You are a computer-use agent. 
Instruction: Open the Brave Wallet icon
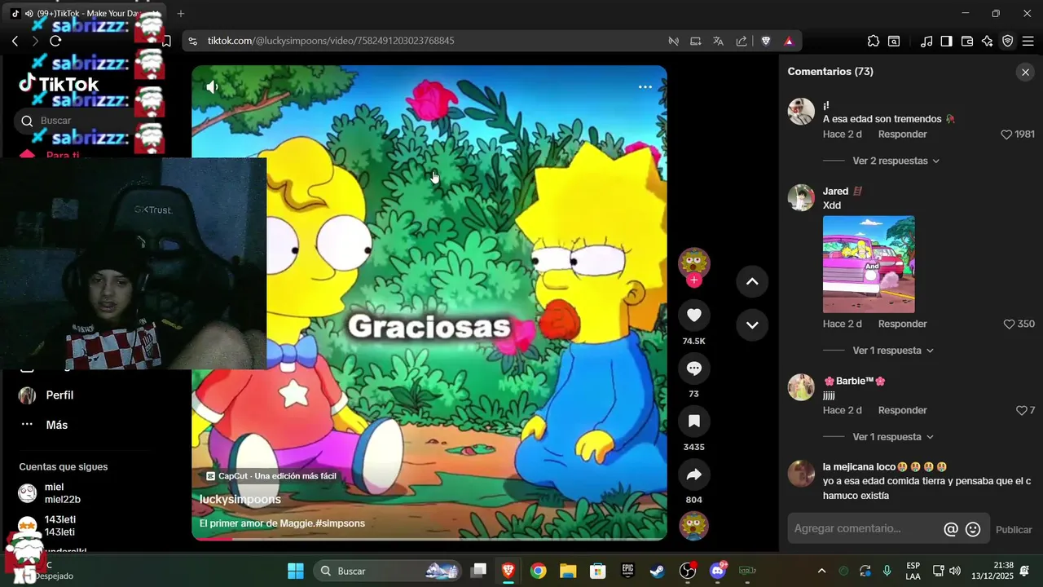tap(967, 41)
